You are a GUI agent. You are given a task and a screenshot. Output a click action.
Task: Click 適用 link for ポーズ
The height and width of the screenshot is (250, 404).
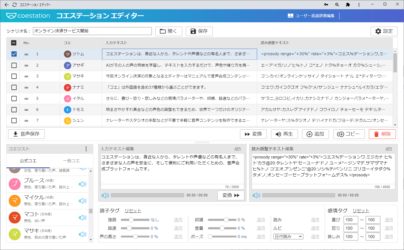point(261,237)
